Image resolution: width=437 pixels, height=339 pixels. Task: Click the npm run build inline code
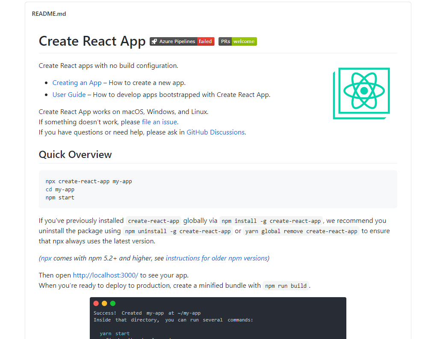(286, 286)
